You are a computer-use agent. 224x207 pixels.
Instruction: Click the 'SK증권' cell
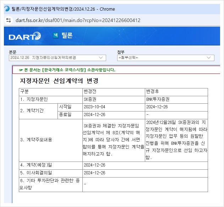(114, 100)
